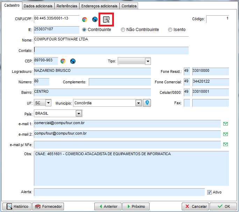Click the envelope icon for e-mail p/ NFe
This screenshot has height=212, width=239.
click(x=225, y=144)
